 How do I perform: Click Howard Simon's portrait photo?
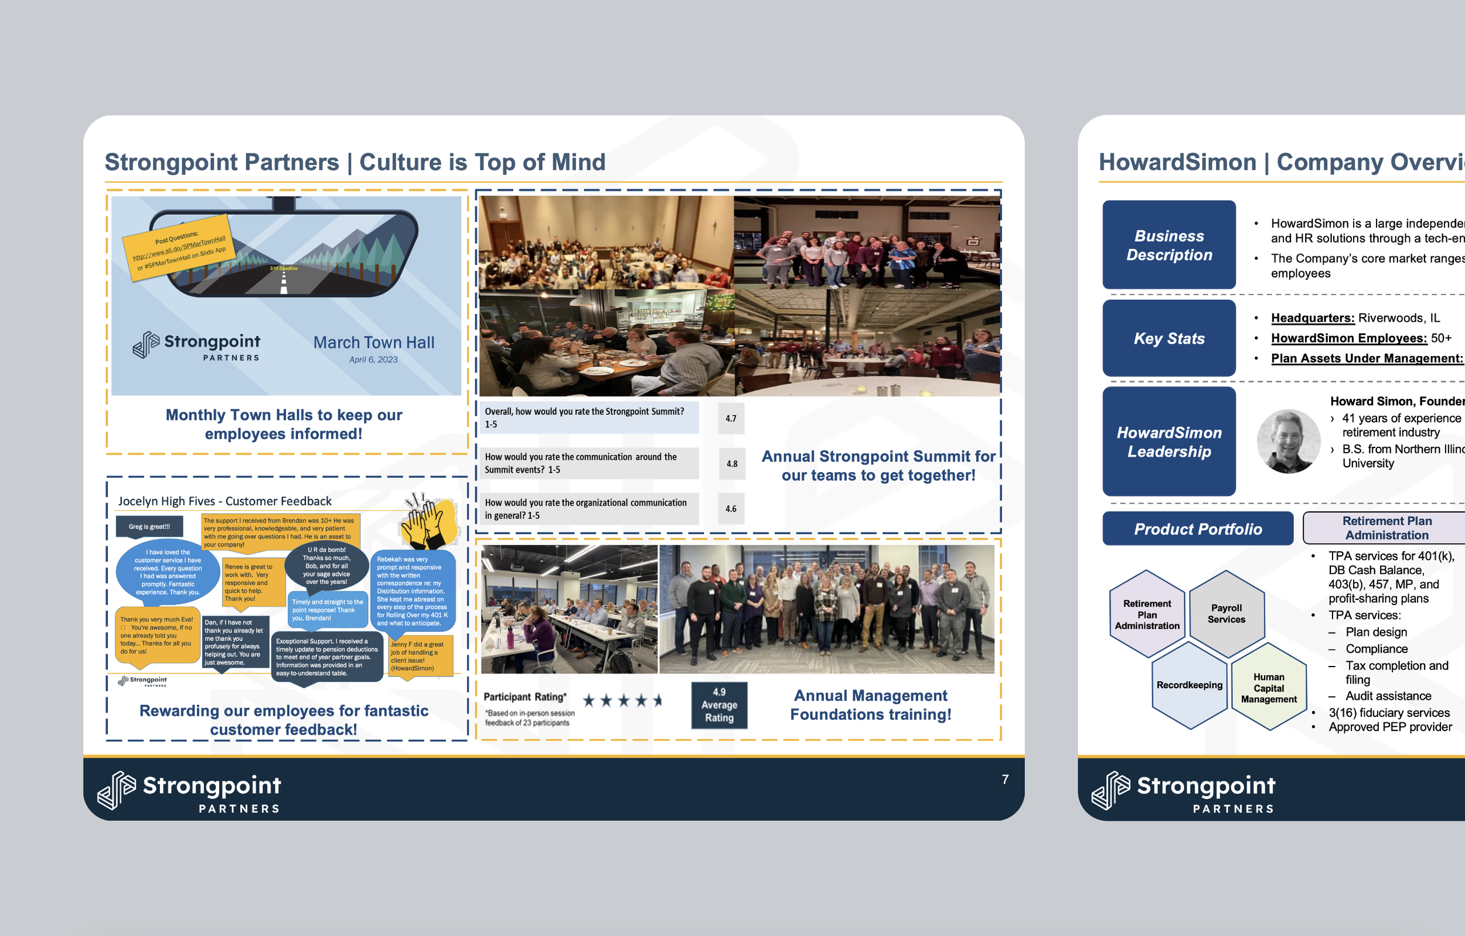1289,441
